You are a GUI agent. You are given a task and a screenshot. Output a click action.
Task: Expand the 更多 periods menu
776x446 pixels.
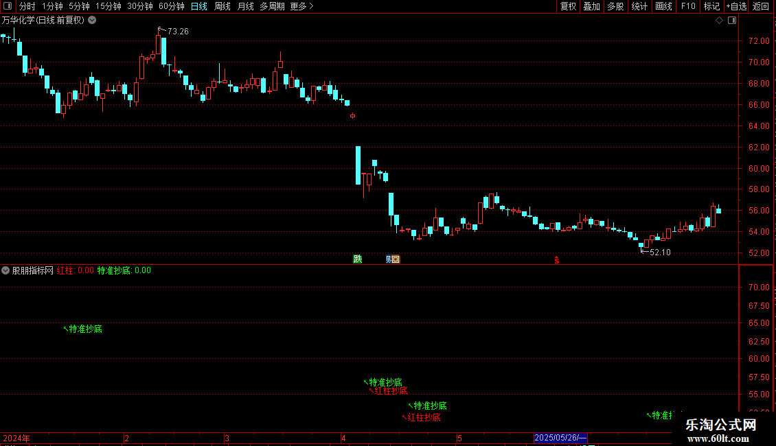(302, 6)
